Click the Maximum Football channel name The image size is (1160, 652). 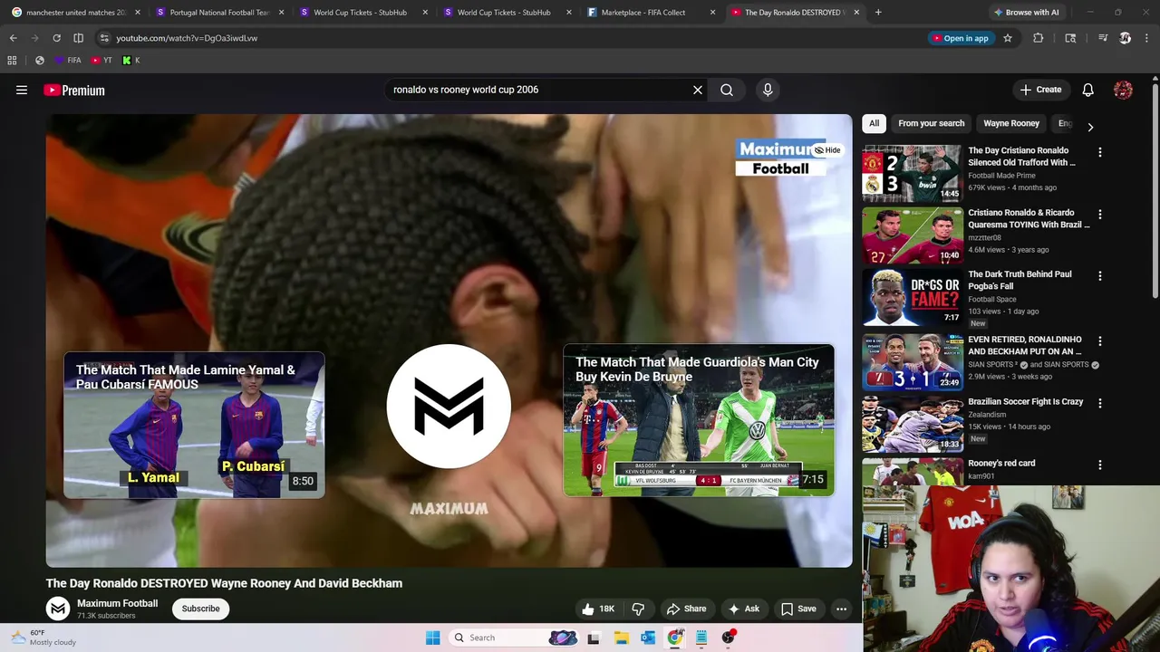pyautogui.click(x=117, y=603)
